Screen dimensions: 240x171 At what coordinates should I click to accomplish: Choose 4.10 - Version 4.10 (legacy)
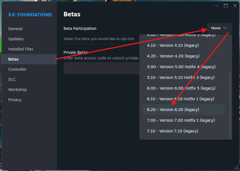(173, 45)
